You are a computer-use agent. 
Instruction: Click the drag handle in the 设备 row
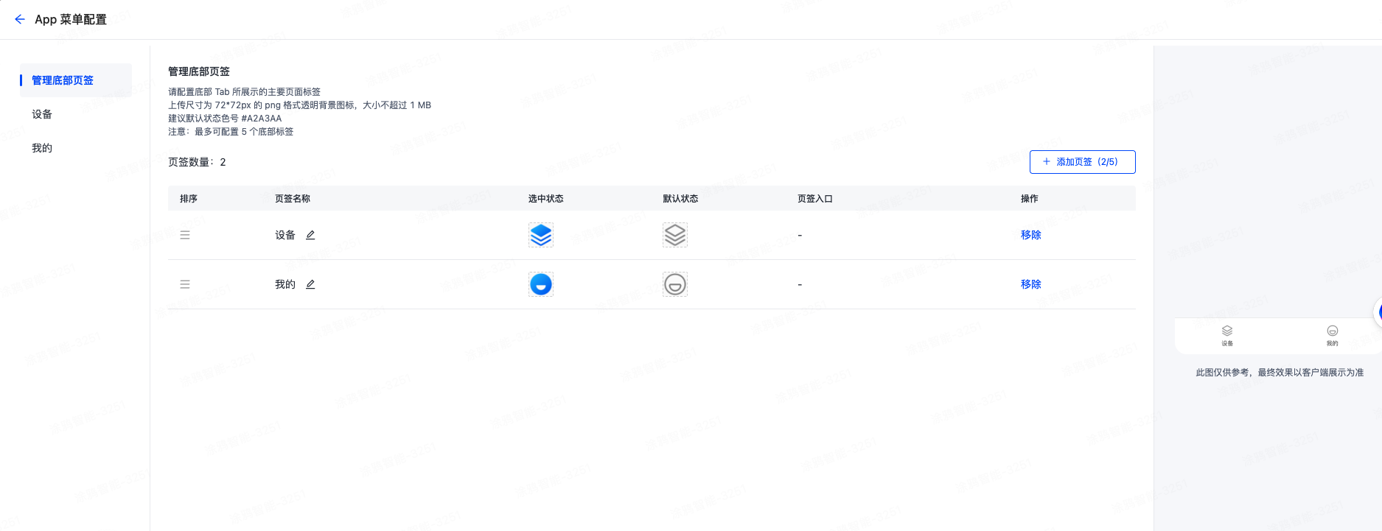[185, 235]
